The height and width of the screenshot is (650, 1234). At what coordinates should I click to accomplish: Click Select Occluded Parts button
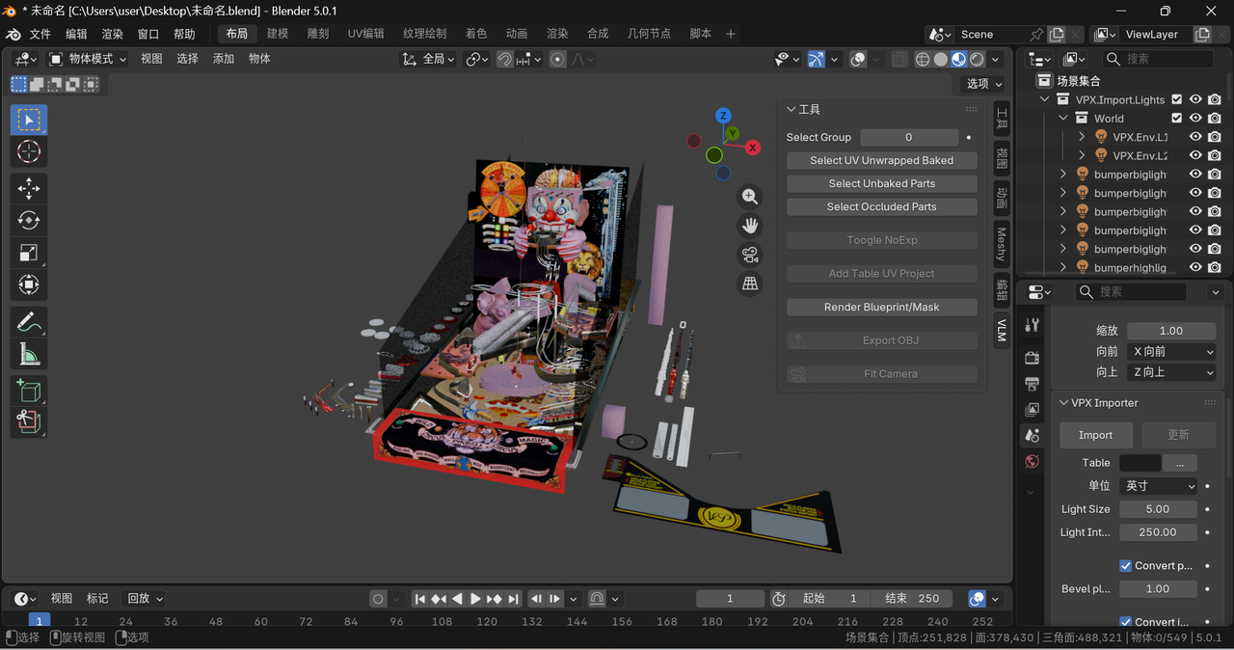(x=881, y=206)
